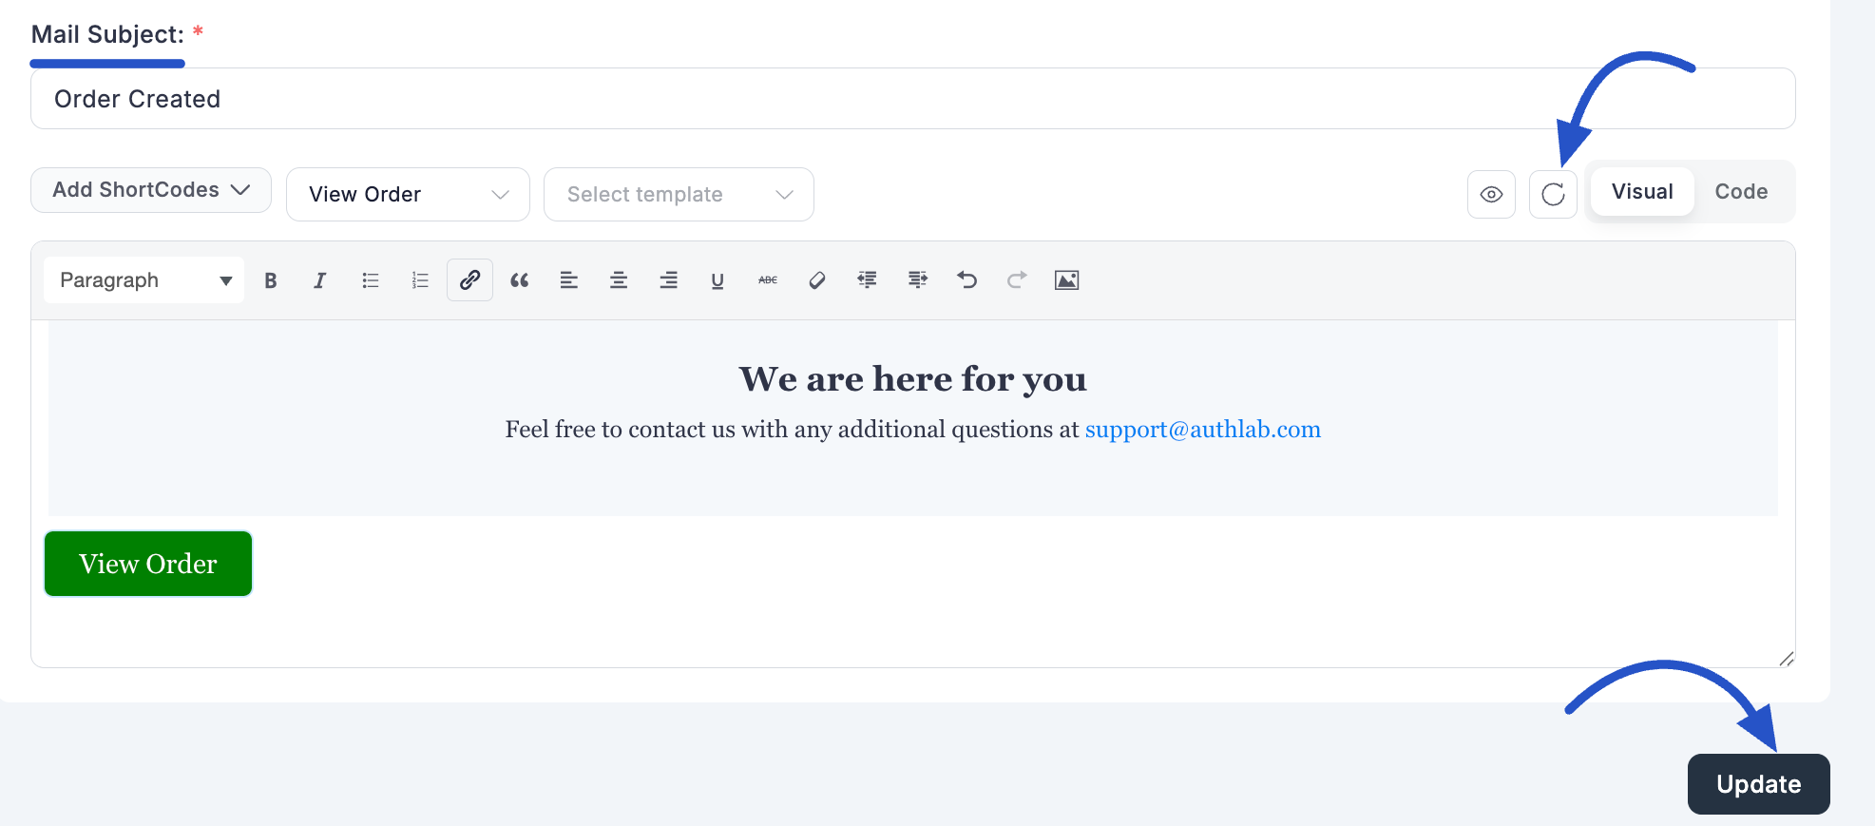Reset the template with the refresh icon
The image size is (1875, 826).
coord(1553,195)
